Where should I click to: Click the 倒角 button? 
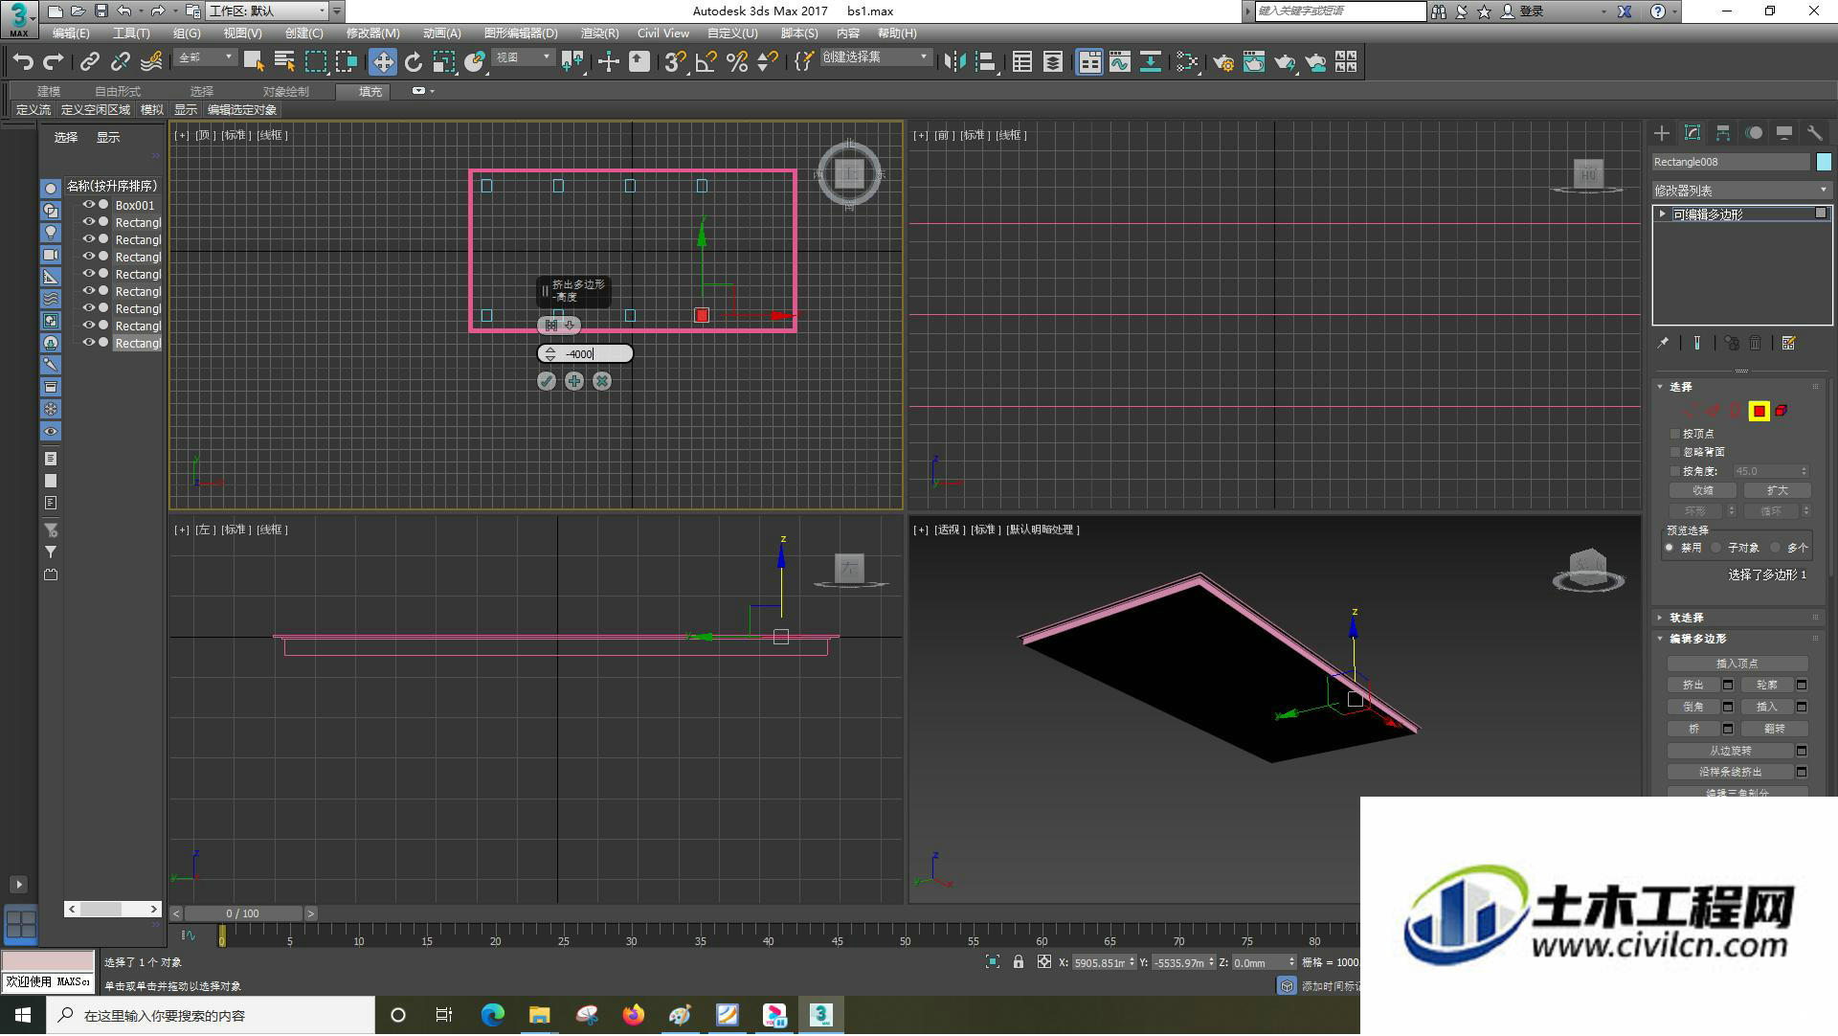point(1693,707)
